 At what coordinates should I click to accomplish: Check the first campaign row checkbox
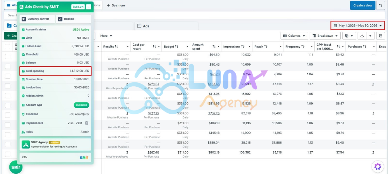pyautogui.click(x=8, y=57)
